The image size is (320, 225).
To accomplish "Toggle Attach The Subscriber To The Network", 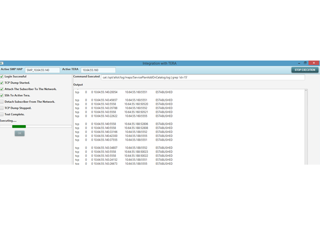I will 2,89.
